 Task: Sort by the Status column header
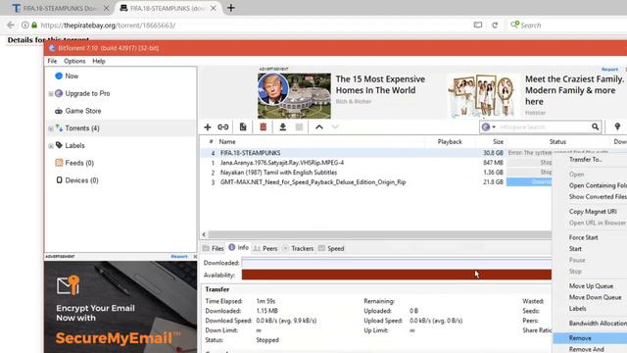pyautogui.click(x=557, y=141)
